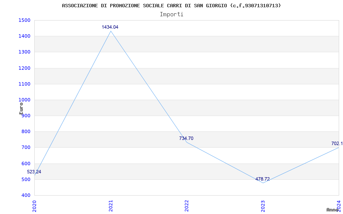The image size is (343, 214).
Task: Click the 800 y-axis value
Action: [x=26, y=132]
